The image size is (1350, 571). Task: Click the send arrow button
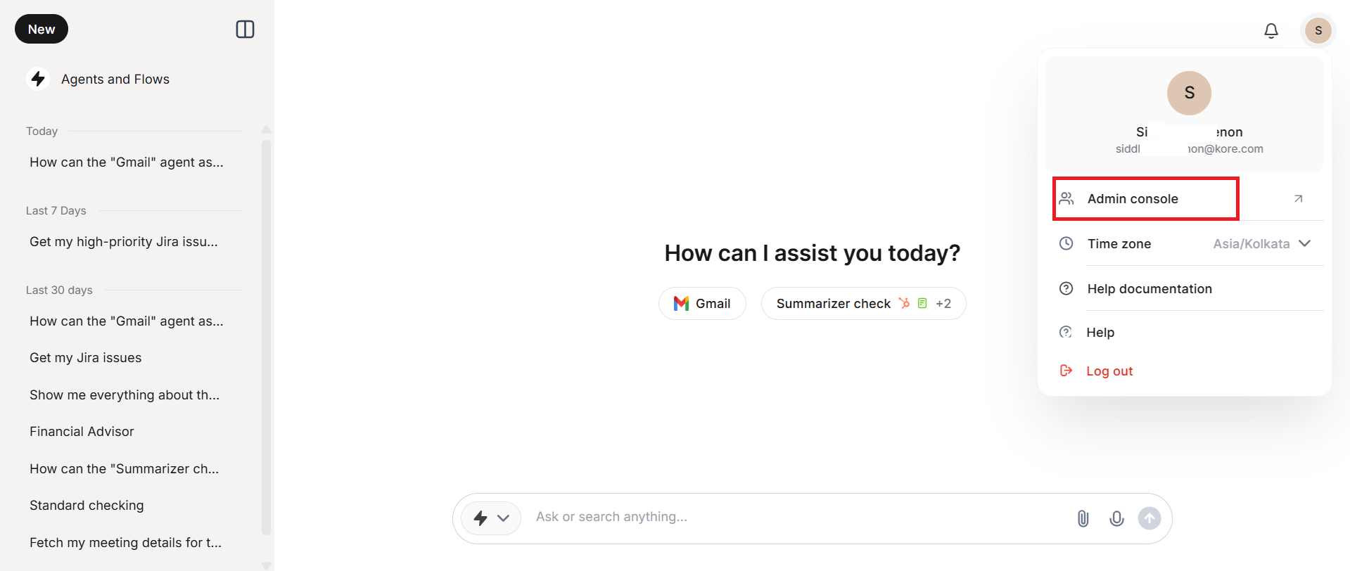tap(1149, 519)
